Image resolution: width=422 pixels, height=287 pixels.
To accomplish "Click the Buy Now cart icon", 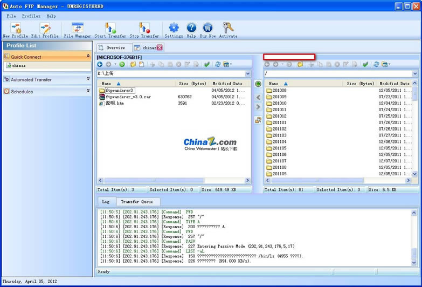I will coord(207,28).
